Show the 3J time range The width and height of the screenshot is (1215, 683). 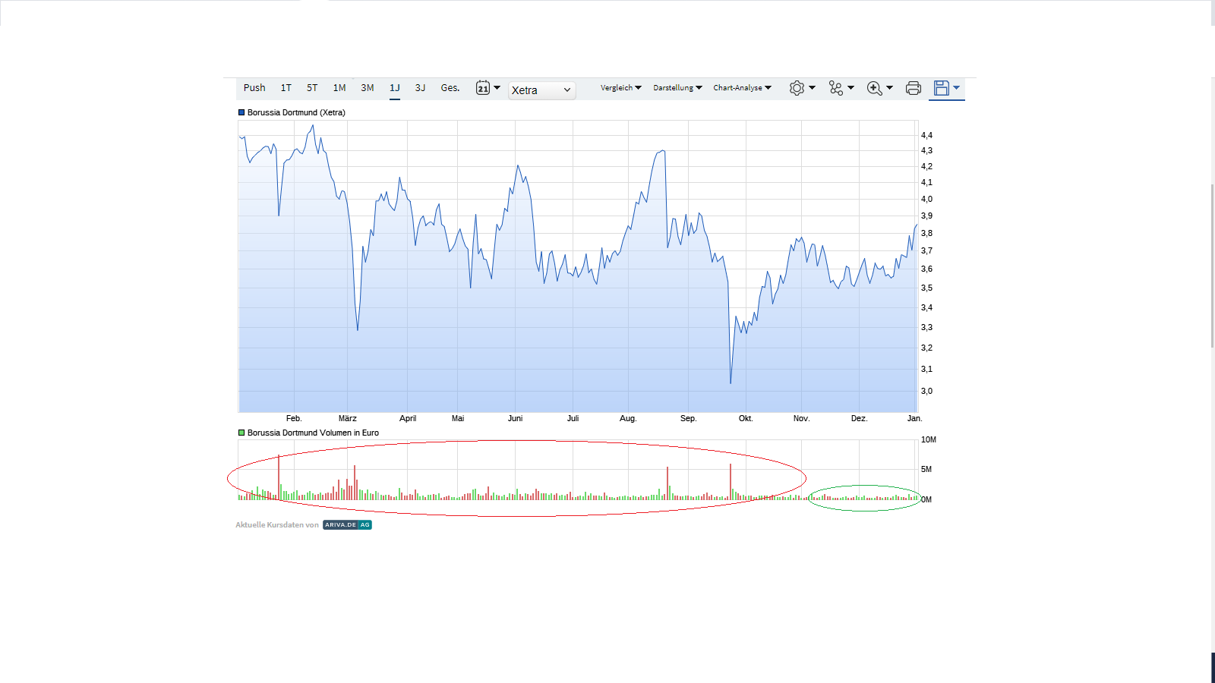420,88
